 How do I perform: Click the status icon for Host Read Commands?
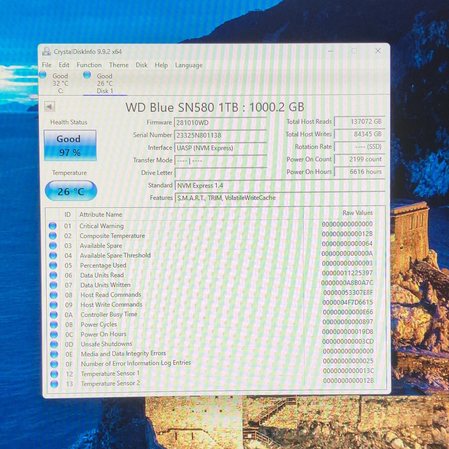(x=54, y=295)
